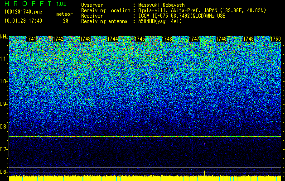Click the 0.8 frequency axis label
285x181 pixels.
click(x=4, y=127)
